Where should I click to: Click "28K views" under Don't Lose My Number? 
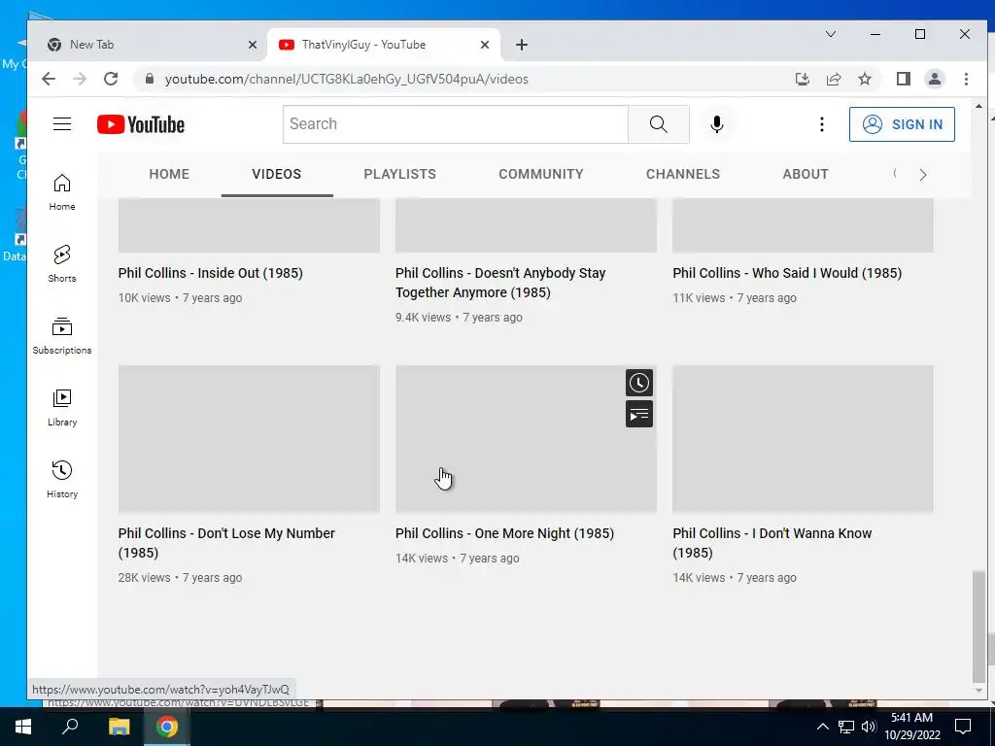144,577
